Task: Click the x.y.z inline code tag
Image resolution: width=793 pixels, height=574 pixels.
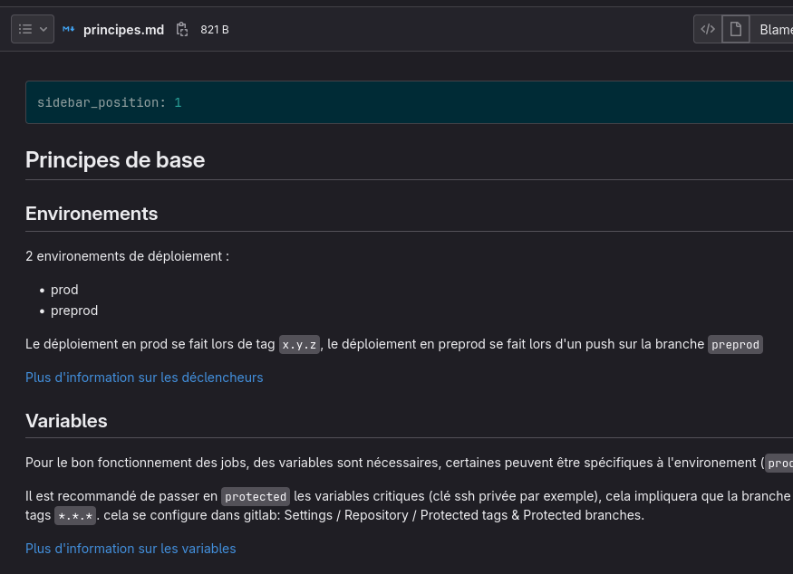Action: click(x=299, y=345)
